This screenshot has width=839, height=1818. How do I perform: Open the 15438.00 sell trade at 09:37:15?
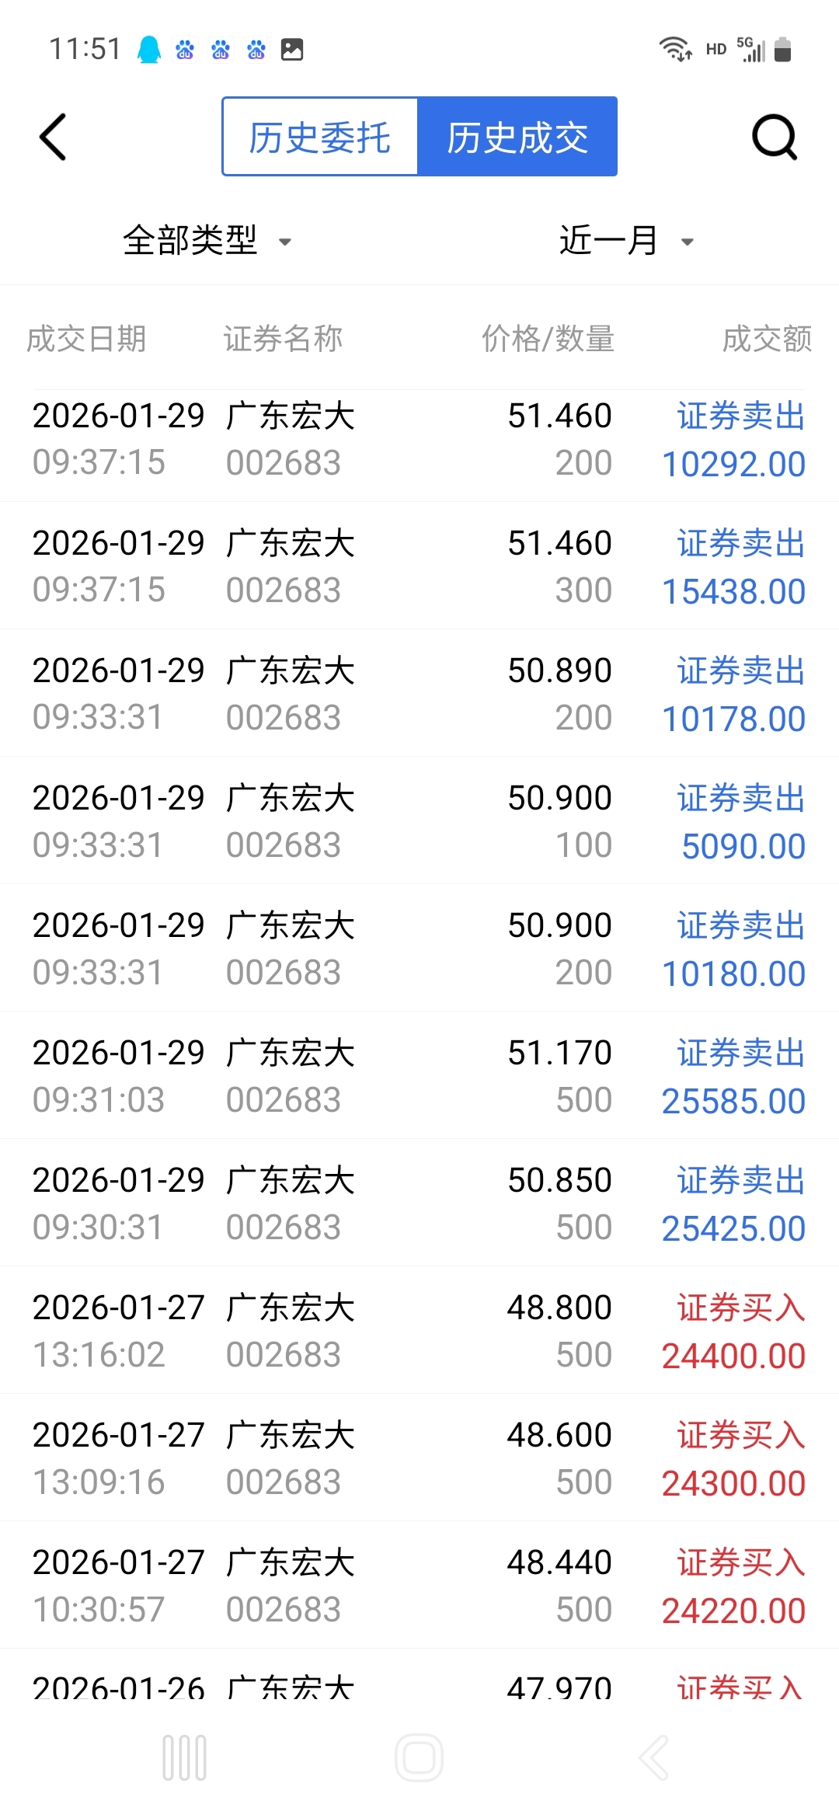click(419, 566)
